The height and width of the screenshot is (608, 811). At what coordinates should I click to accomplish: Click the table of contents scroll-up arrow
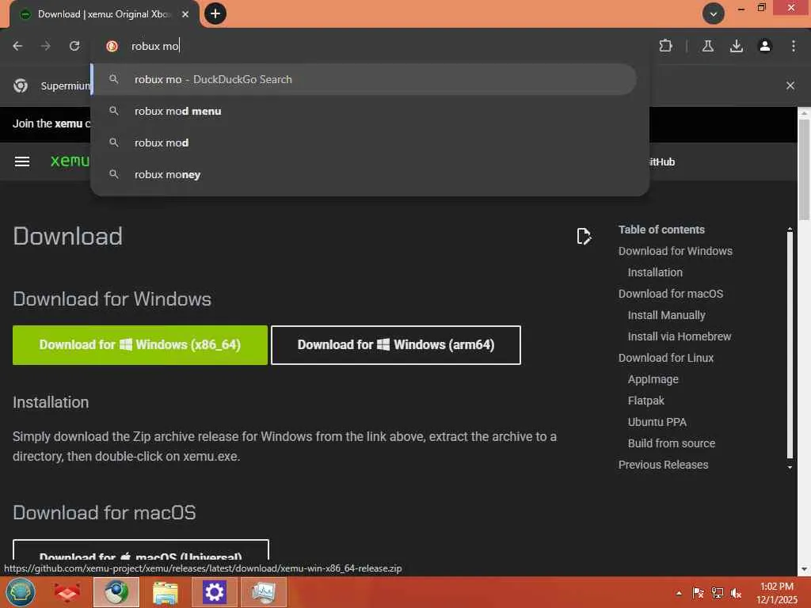pos(790,229)
